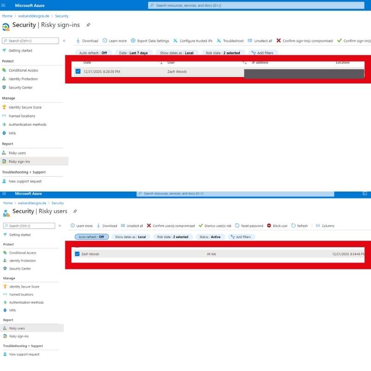Viewport: 371px width, 371px height.
Task: Collapse sidebar on Risky sign-ins page
Action: tap(64, 41)
